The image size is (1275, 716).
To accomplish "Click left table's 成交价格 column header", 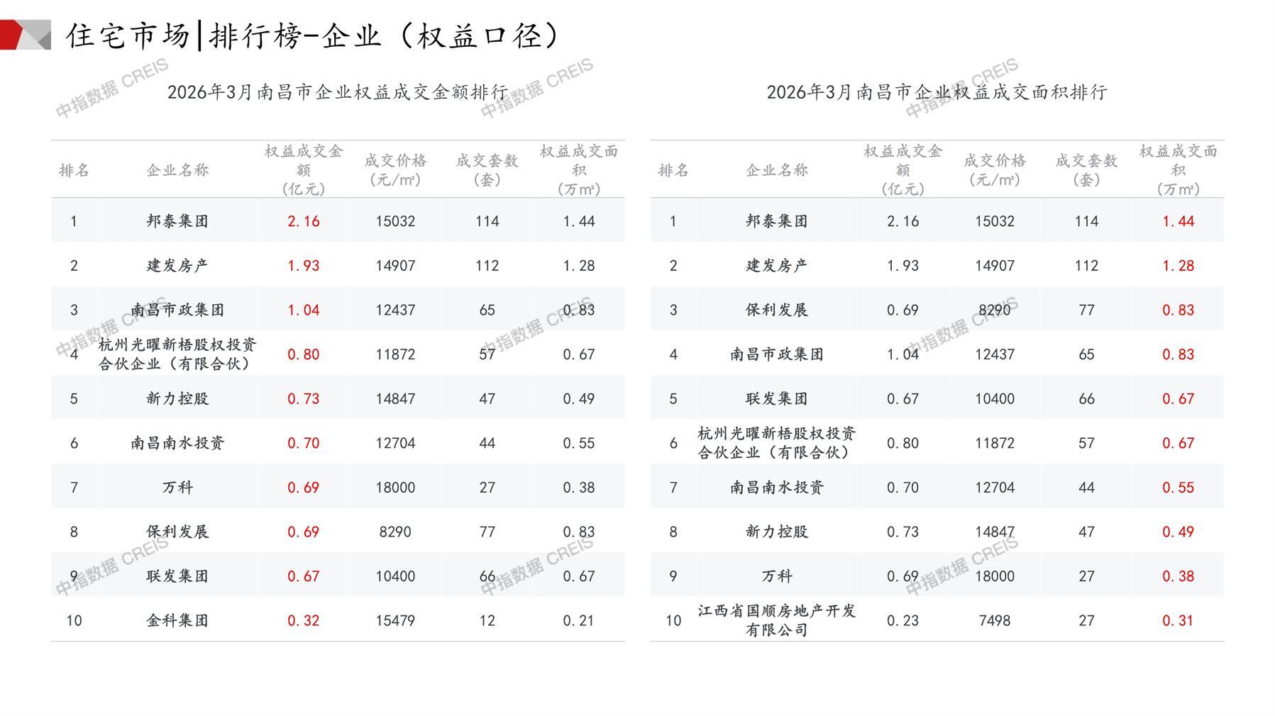I will point(395,170).
